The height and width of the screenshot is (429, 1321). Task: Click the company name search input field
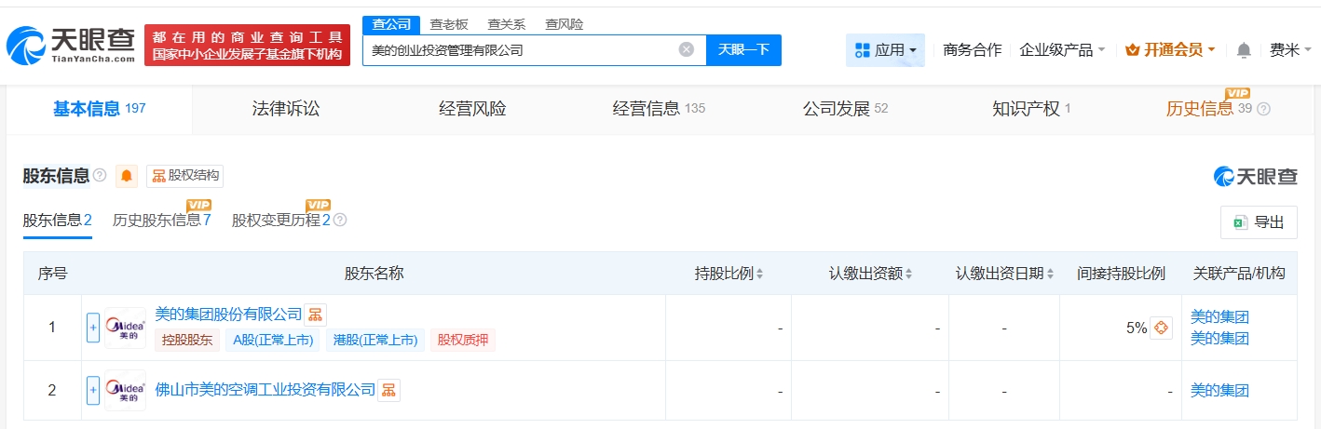(517, 50)
